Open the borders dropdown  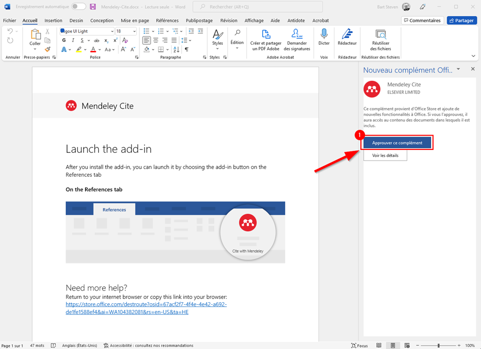coord(167,49)
